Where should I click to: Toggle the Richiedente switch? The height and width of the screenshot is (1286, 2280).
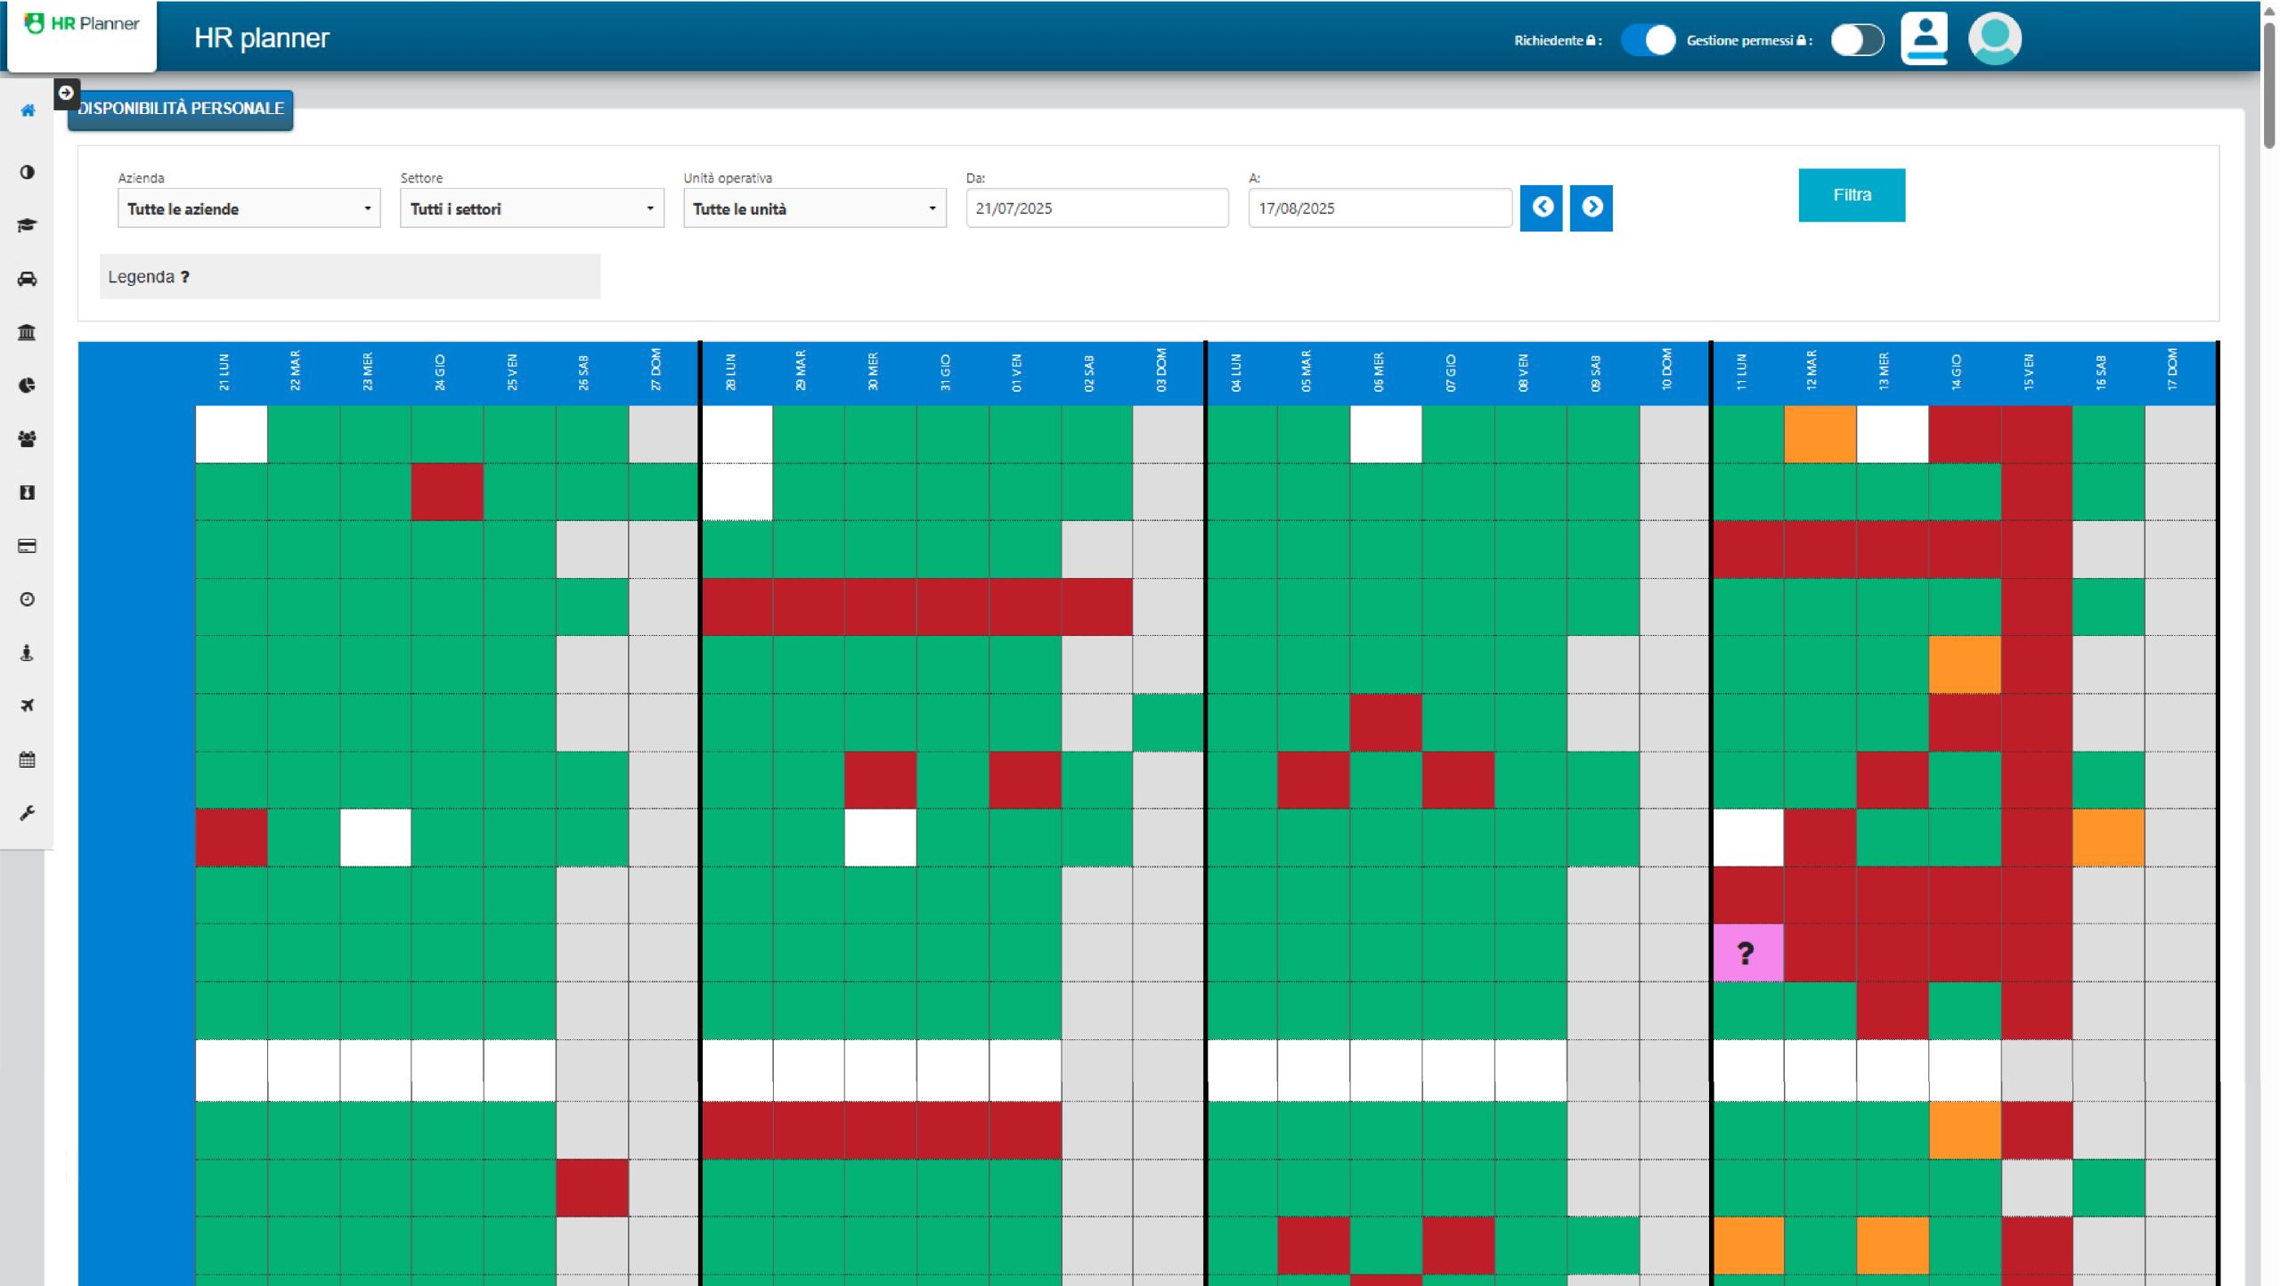pyautogui.click(x=1648, y=40)
